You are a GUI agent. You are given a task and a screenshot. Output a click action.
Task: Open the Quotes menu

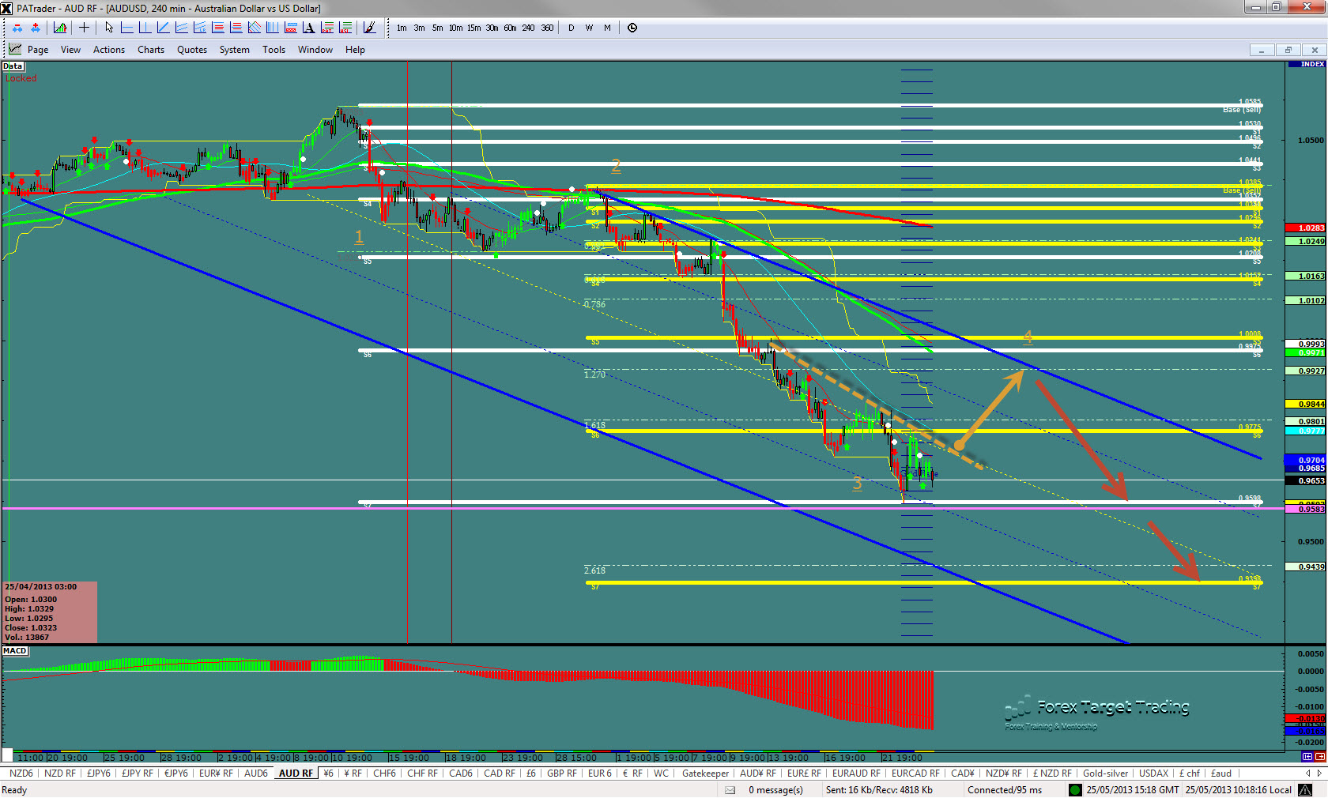[192, 50]
